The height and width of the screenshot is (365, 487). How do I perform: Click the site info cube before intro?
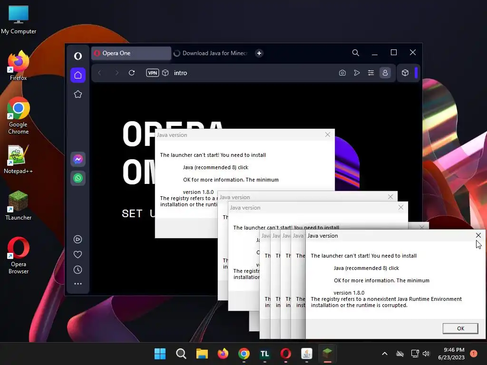click(165, 73)
